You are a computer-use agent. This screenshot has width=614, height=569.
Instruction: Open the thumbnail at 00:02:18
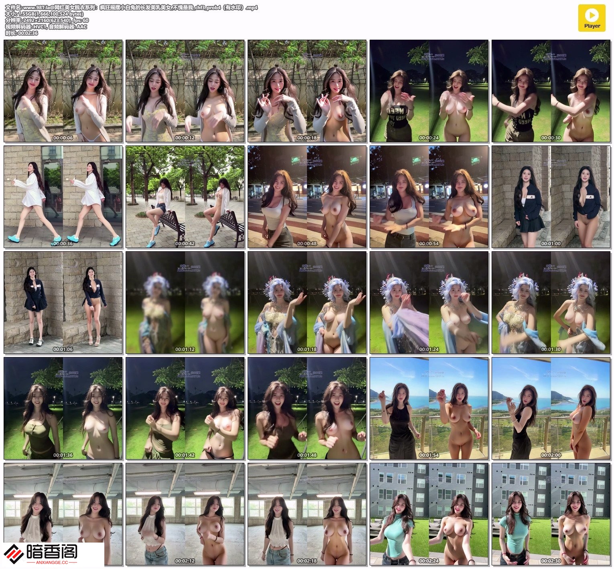[307, 514]
